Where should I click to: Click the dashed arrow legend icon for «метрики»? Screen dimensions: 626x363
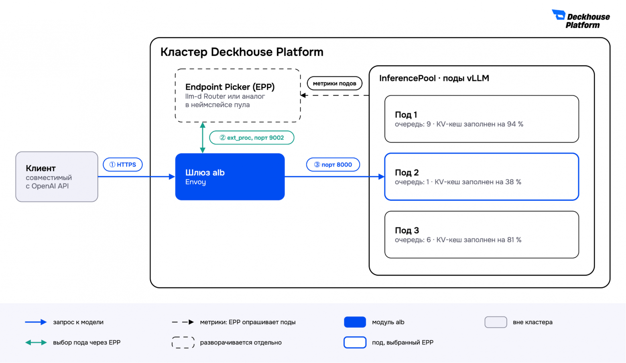click(x=183, y=322)
